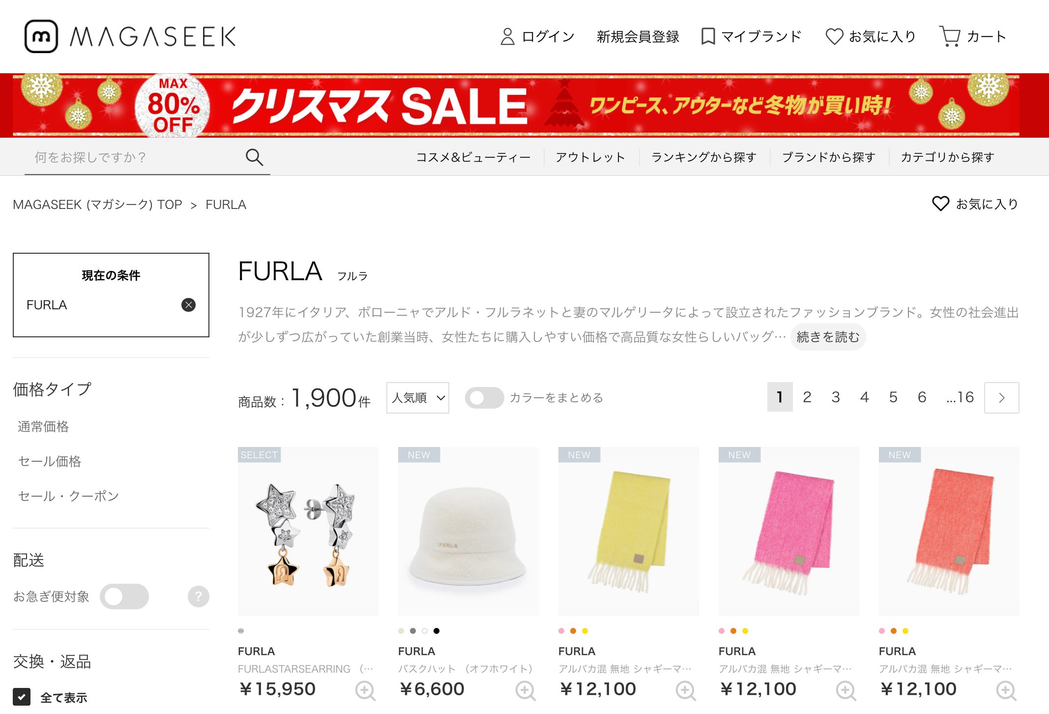Select black color swatch for bucket hat

pyautogui.click(x=437, y=631)
